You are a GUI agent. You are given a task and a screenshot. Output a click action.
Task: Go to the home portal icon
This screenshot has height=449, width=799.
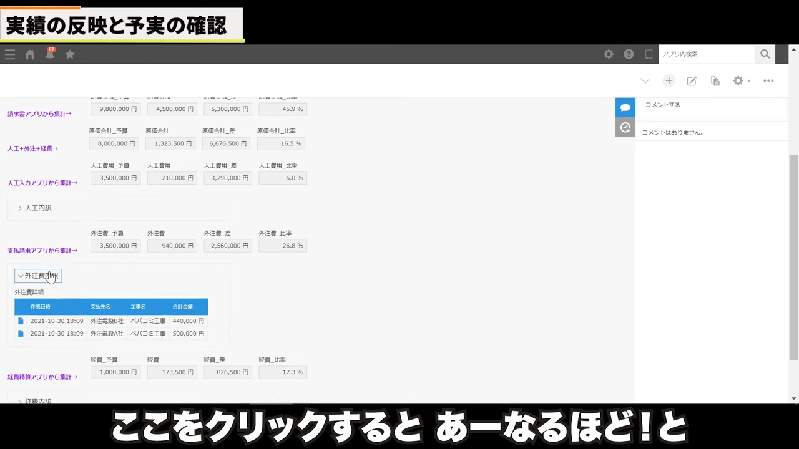30,54
